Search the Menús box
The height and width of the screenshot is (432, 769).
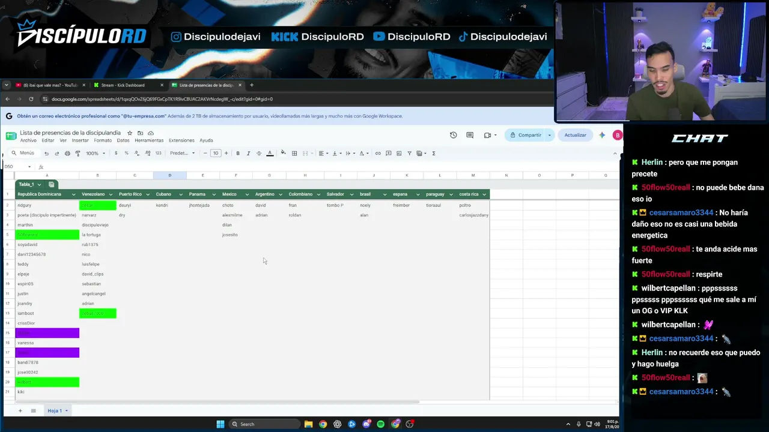click(25, 153)
